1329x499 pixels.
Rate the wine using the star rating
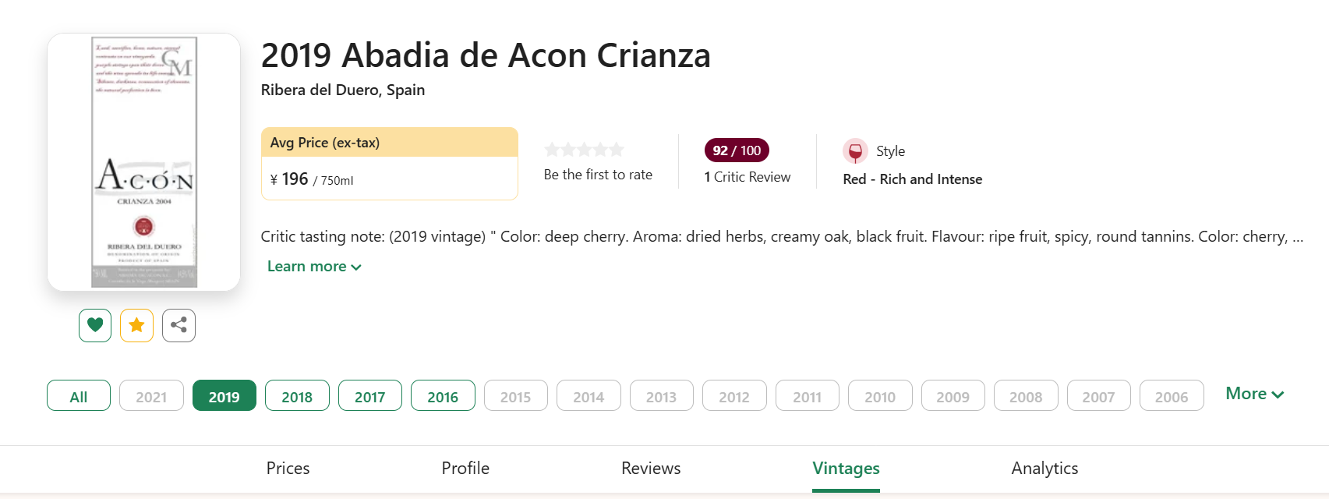pos(584,150)
